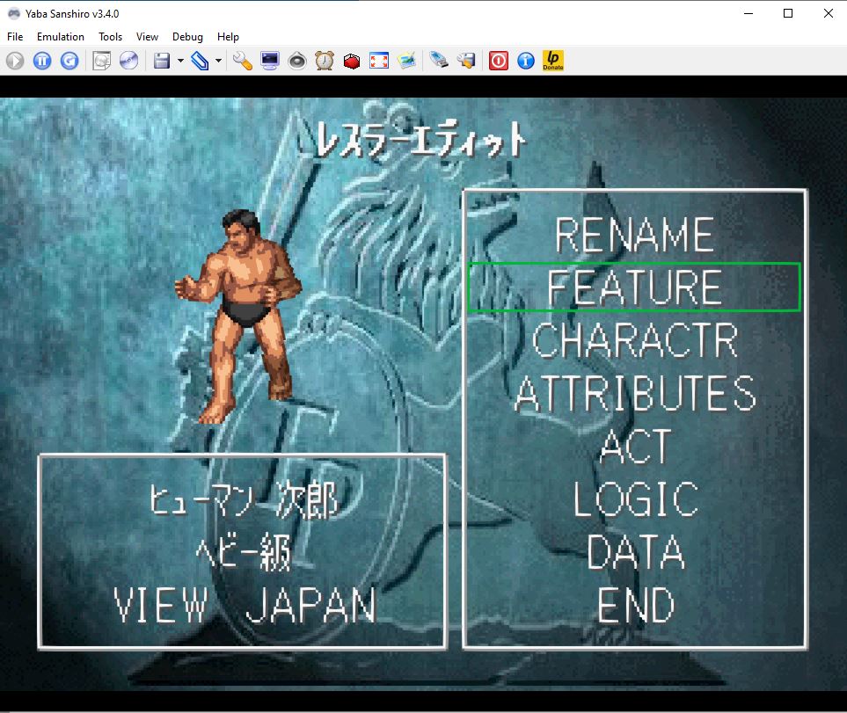Maximize the Yaba Sanshiro window

(x=788, y=13)
